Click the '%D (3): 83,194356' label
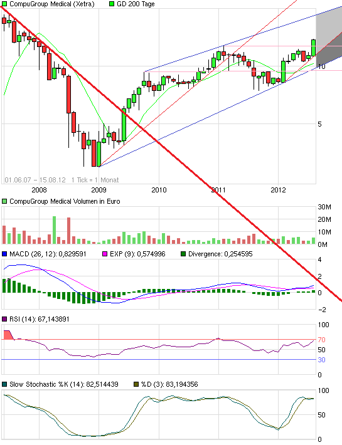The image size is (342, 445). click(x=169, y=384)
